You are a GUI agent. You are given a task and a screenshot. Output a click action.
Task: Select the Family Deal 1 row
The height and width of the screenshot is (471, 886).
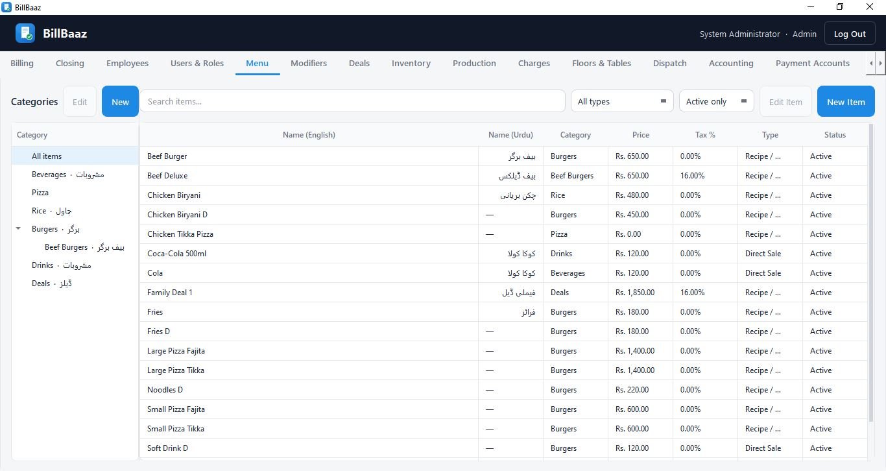coord(504,293)
